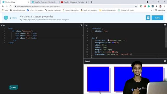Click the .container selector line

[97, 29]
